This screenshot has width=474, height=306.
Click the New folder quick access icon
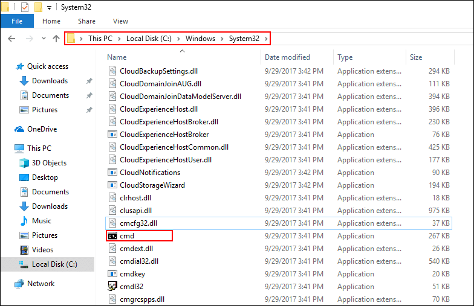point(38,7)
